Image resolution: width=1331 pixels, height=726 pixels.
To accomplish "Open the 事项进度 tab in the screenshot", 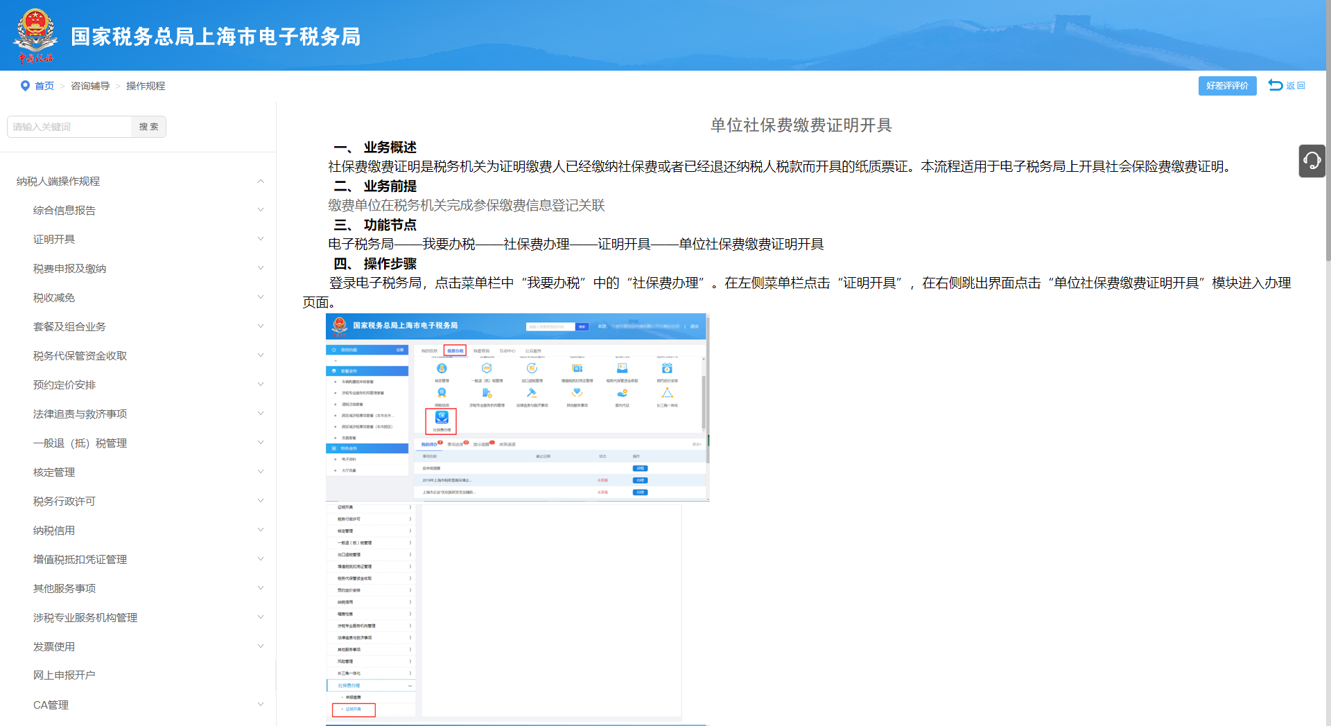I will (x=456, y=444).
